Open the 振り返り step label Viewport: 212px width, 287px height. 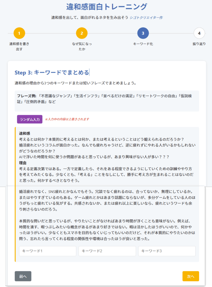pyautogui.click(x=199, y=44)
